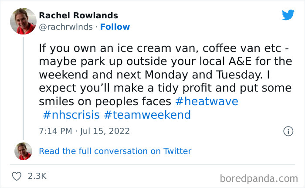
Task: Read the full conversation on Twitter
Action: pos(115,151)
